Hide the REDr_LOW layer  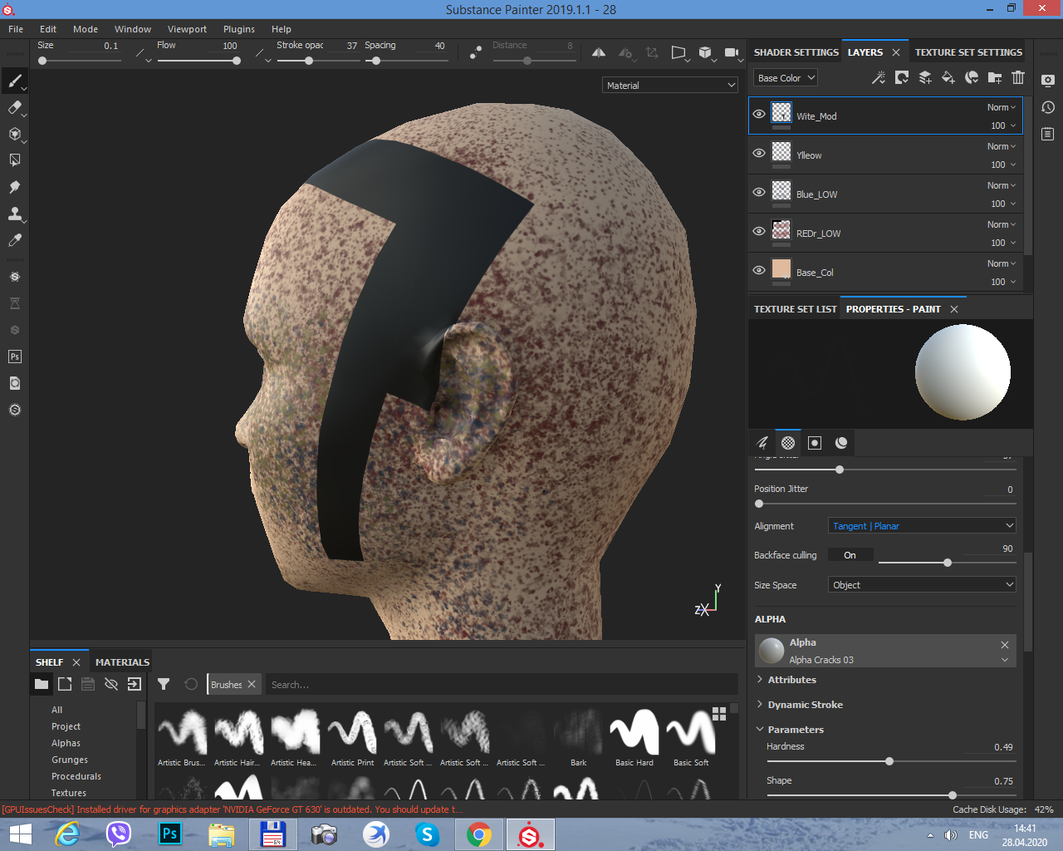point(759,231)
